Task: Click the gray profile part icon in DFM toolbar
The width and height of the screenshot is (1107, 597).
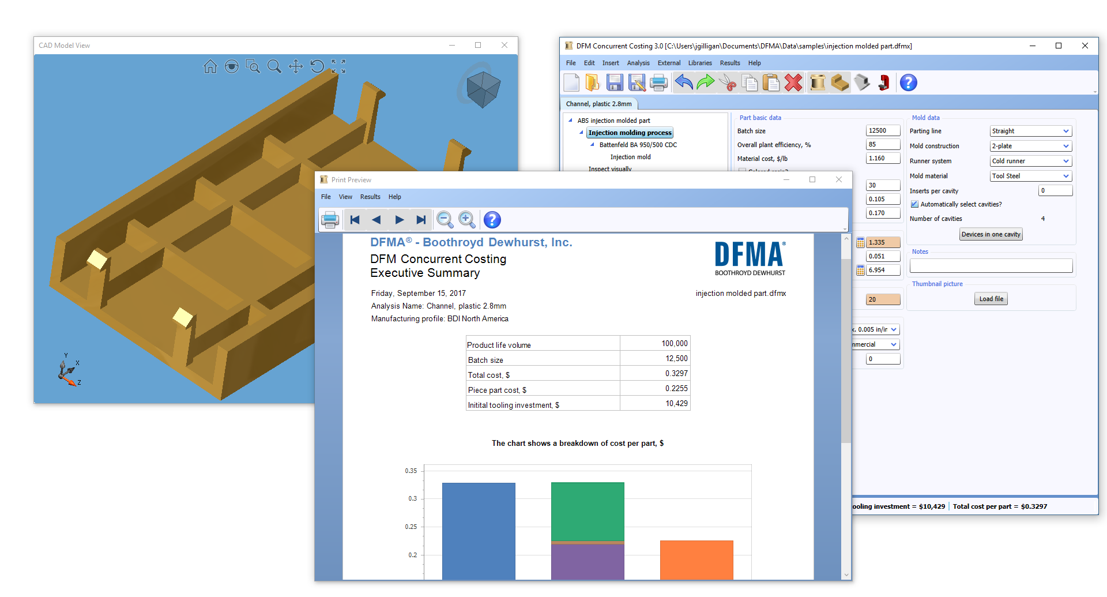Action: click(862, 83)
